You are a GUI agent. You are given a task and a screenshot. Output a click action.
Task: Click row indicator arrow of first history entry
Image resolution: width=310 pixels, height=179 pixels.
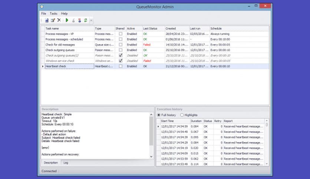tap(158, 126)
